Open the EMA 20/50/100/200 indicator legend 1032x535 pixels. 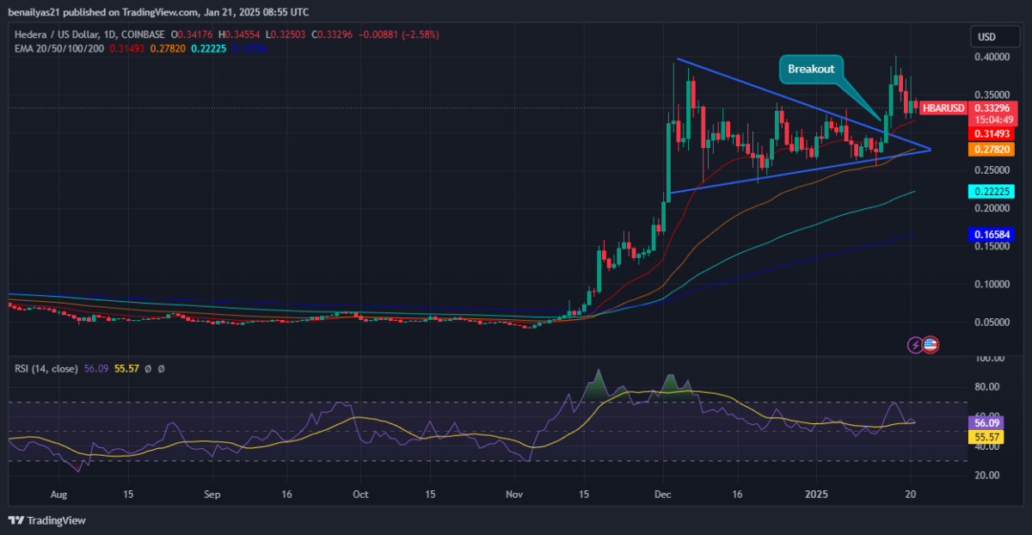point(58,47)
